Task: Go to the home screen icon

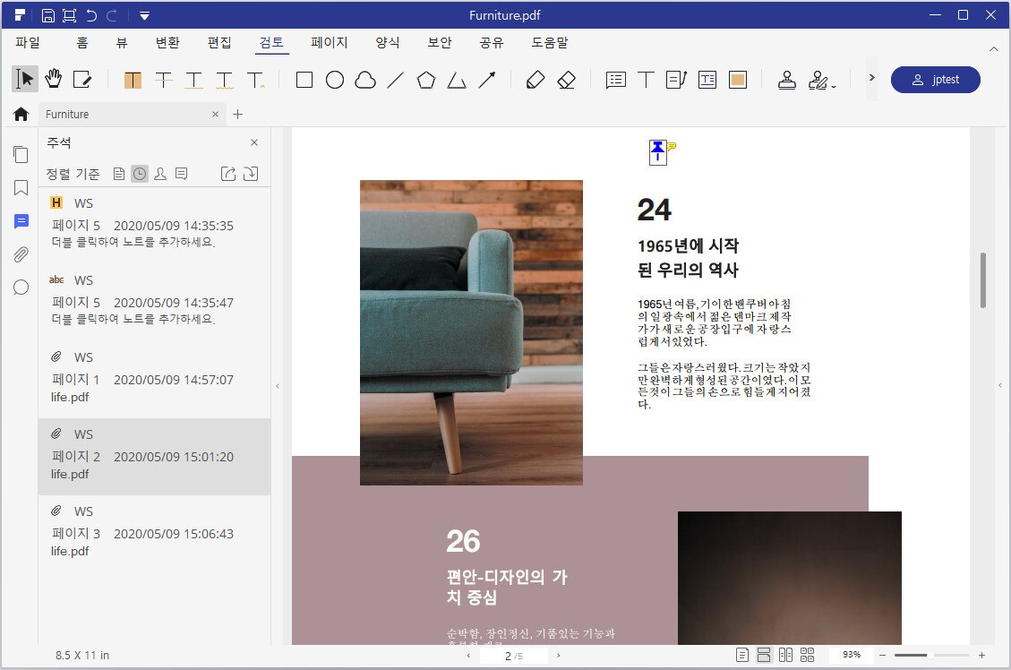Action: click(x=21, y=114)
